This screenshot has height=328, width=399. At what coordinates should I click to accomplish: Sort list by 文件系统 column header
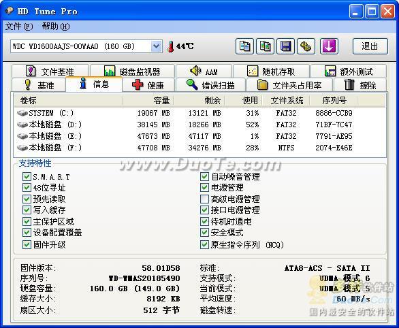286,101
